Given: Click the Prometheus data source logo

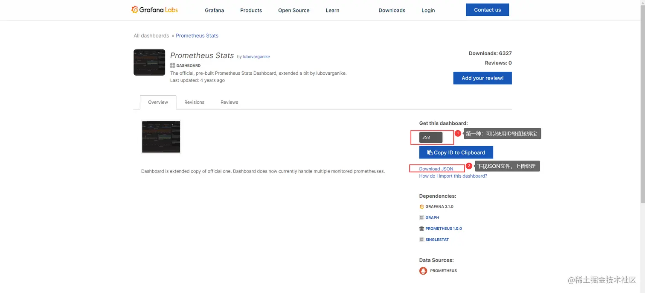Looking at the screenshot, I should (423, 271).
